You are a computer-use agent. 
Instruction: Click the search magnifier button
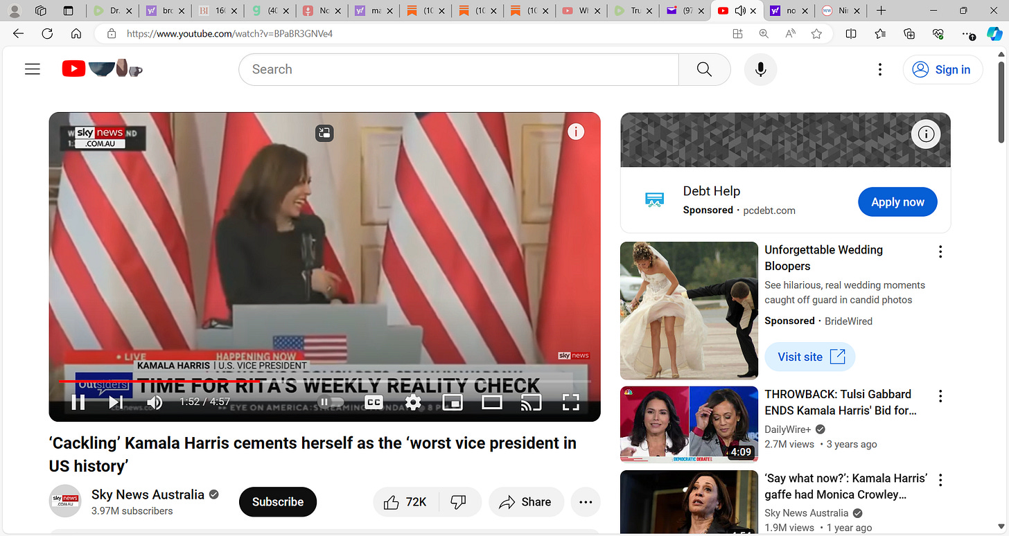tap(704, 69)
